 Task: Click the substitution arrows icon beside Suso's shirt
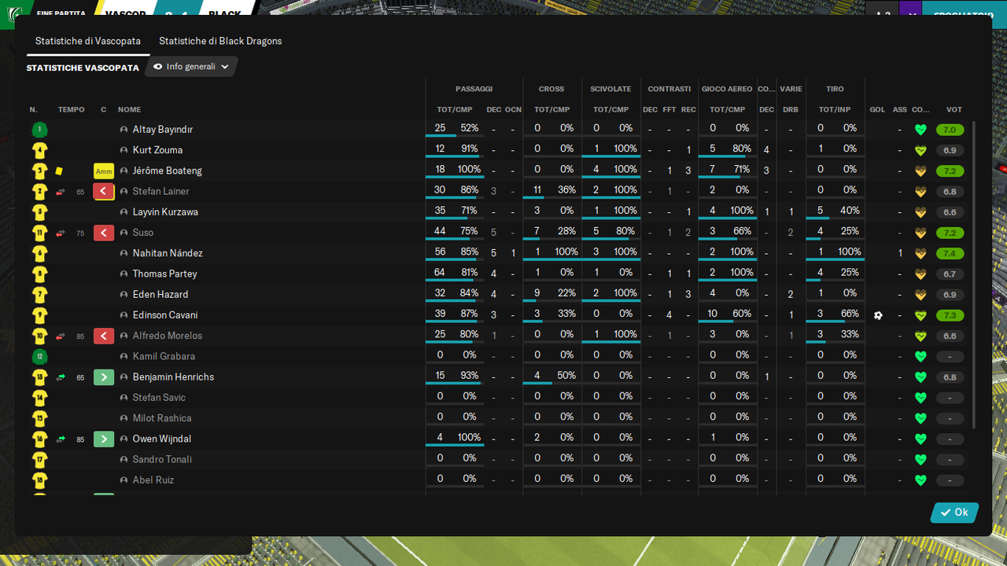(x=61, y=233)
